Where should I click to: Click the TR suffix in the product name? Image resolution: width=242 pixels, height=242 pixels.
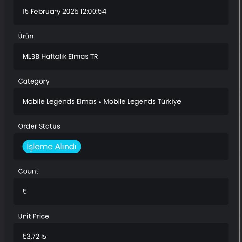[94, 57]
